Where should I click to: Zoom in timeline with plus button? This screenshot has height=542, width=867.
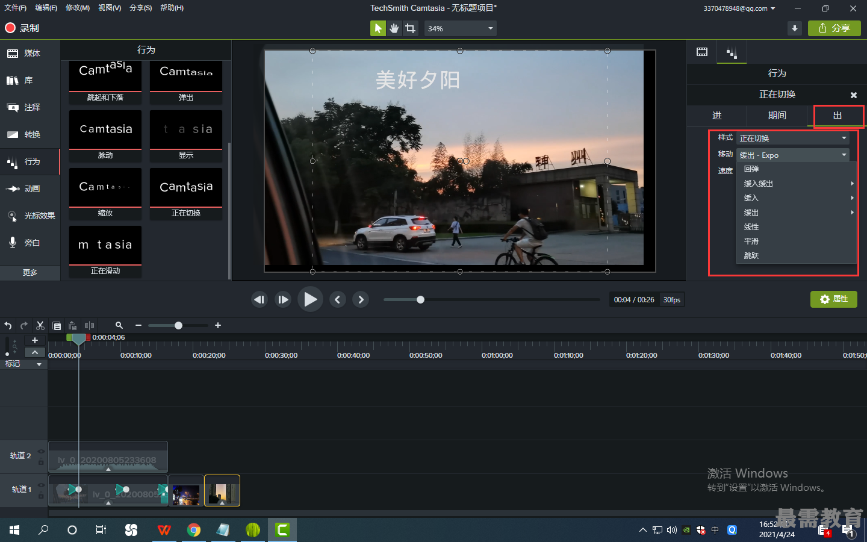218,325
